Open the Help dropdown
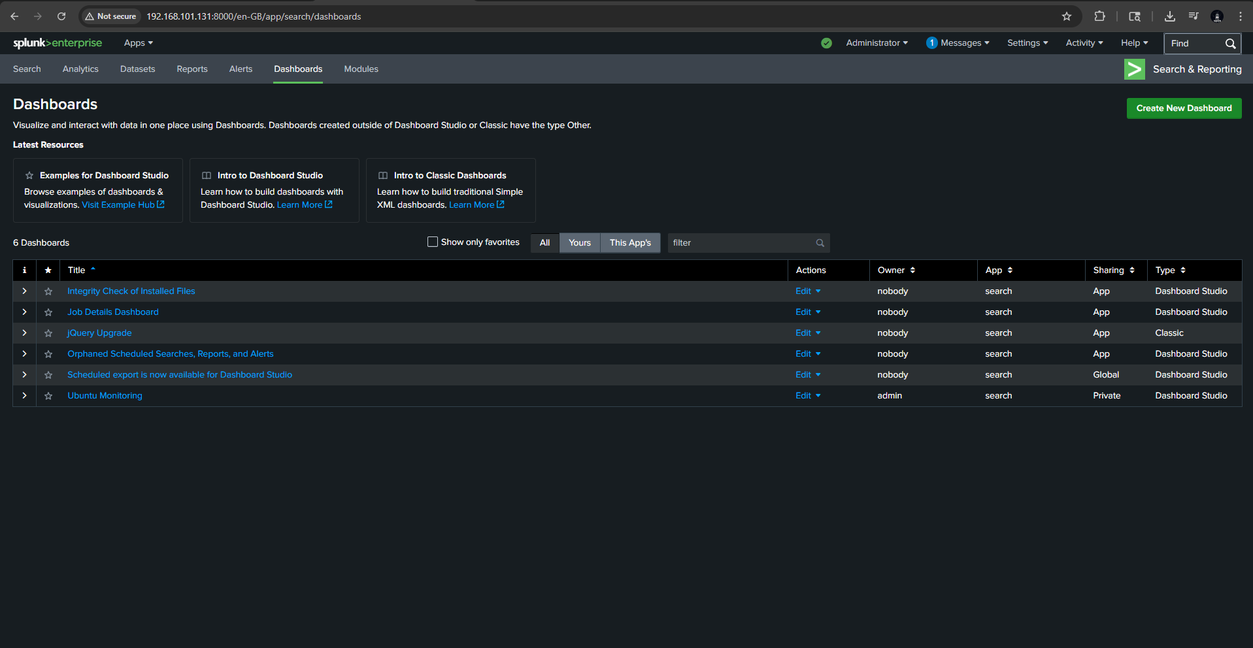Screen dimensions: 1253x648 pyautogui.click(x=1134, y=43)
